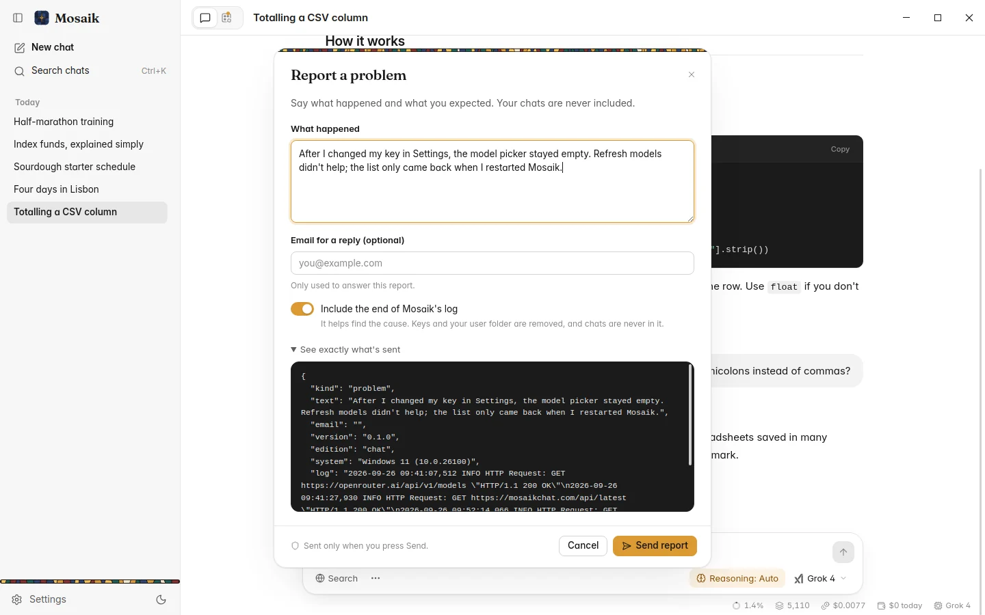Send the report
This screenshot has height=615, width=985.
655,545
